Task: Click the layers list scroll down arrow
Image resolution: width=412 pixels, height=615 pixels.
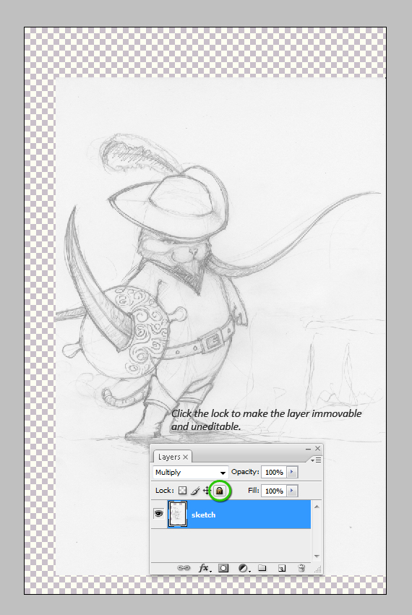Action: point(317,556)
